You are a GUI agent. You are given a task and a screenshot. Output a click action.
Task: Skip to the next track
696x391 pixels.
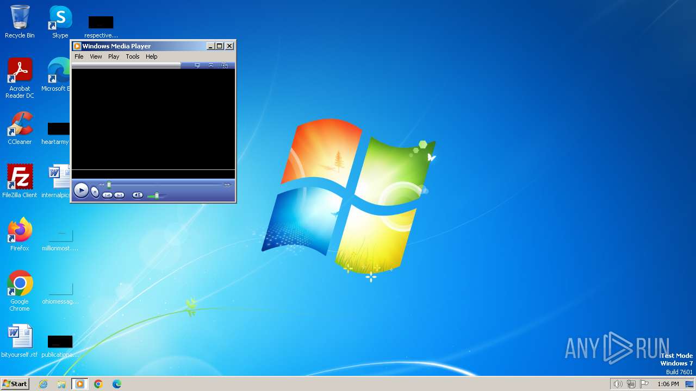tap(119, 195)
